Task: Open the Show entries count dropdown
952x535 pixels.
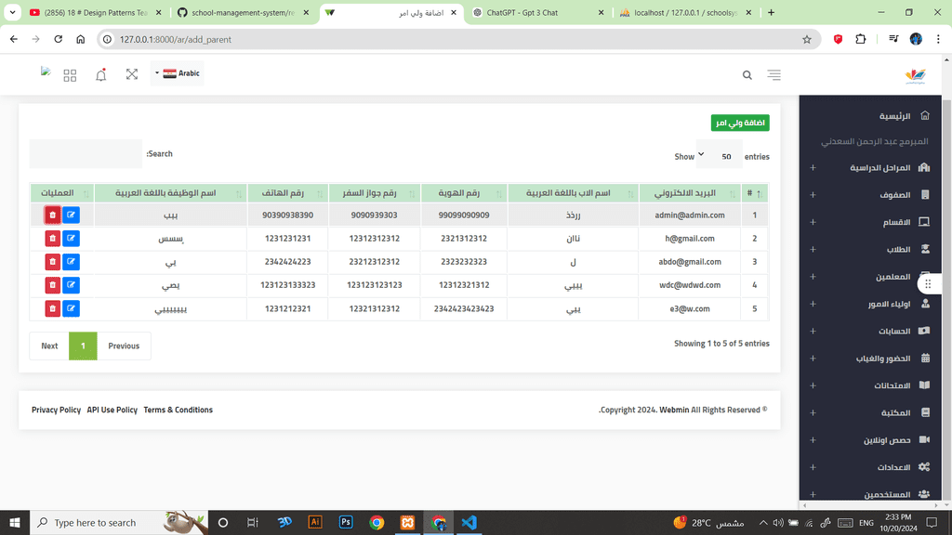Action: (720, 156)
